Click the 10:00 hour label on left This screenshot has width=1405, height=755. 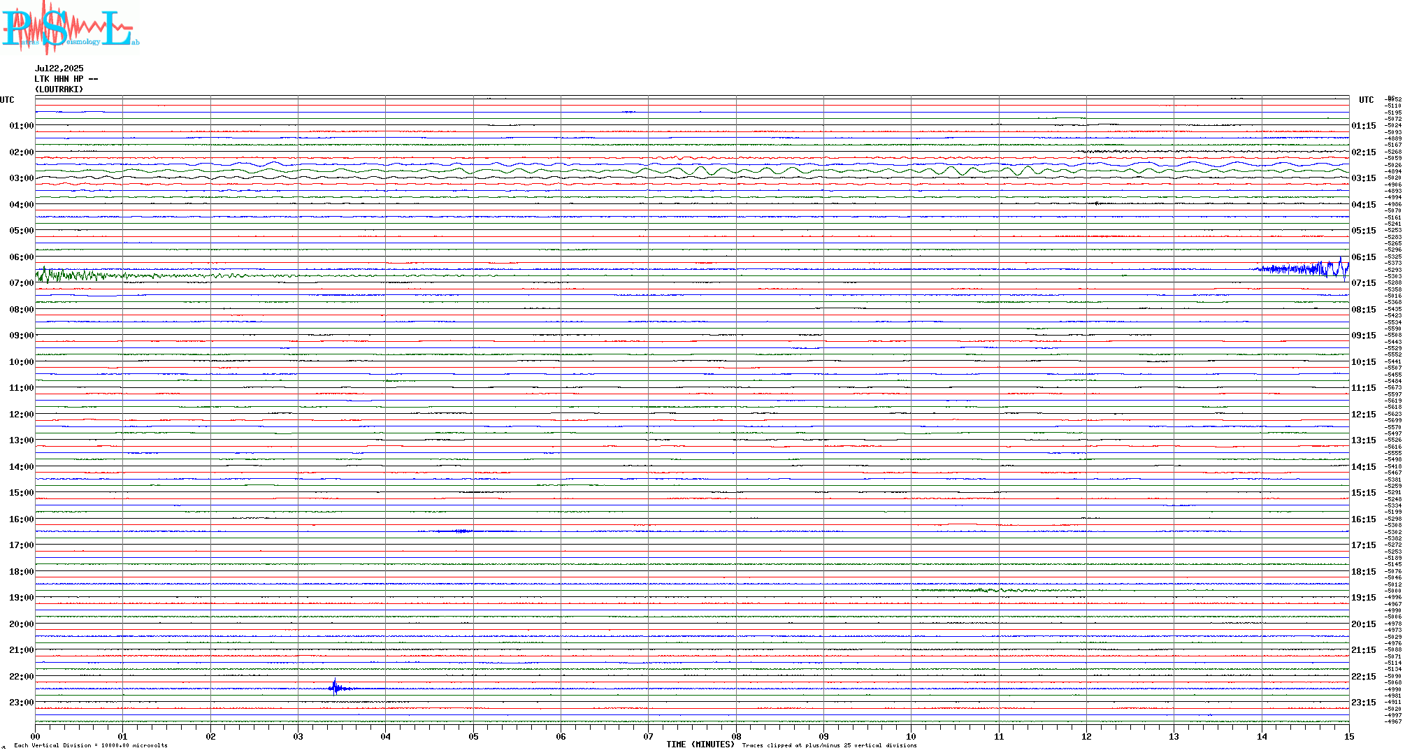tap(22, 362)
